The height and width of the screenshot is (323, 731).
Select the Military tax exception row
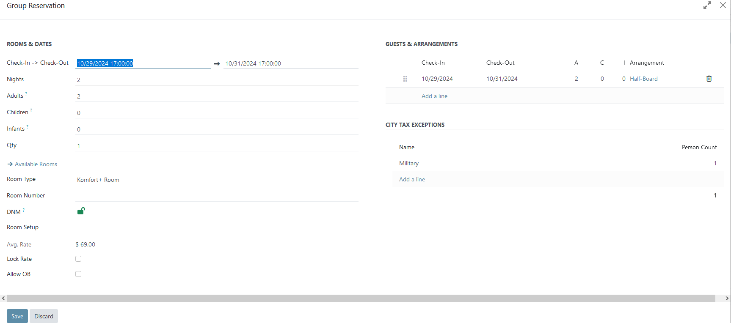click(x=558, y=163)
